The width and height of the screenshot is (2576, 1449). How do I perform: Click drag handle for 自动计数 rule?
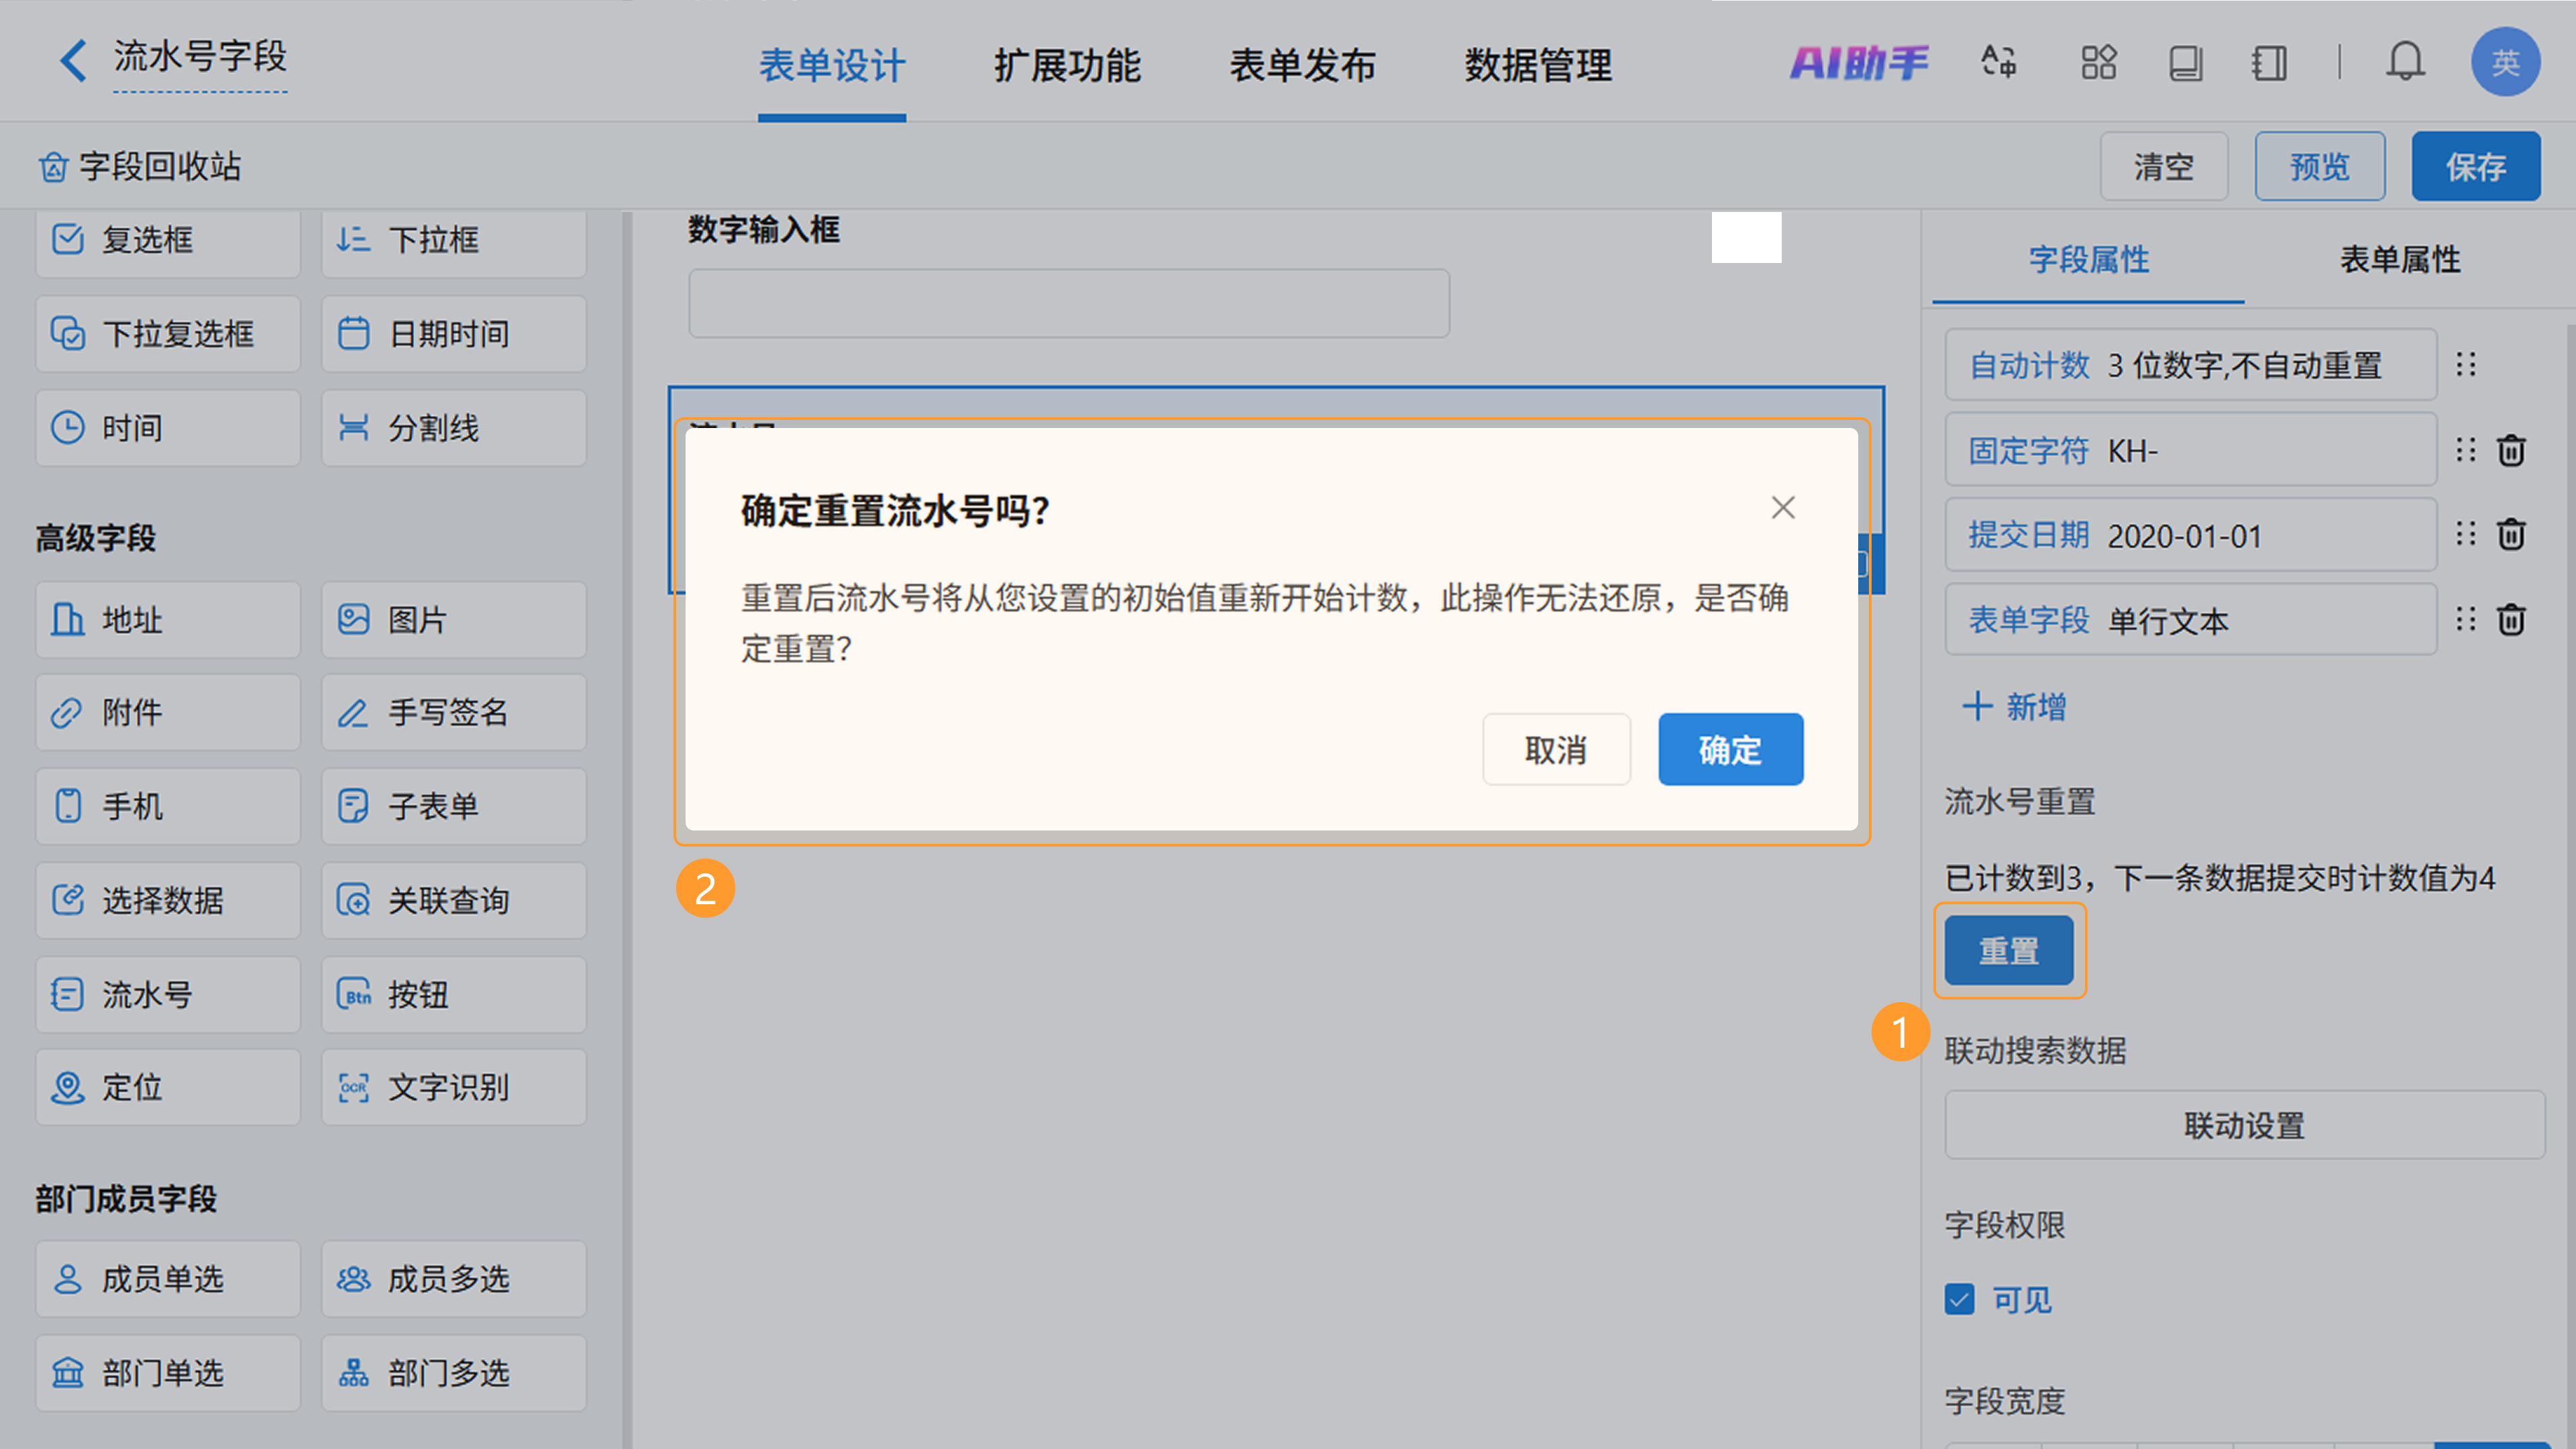coord(2466,365)
